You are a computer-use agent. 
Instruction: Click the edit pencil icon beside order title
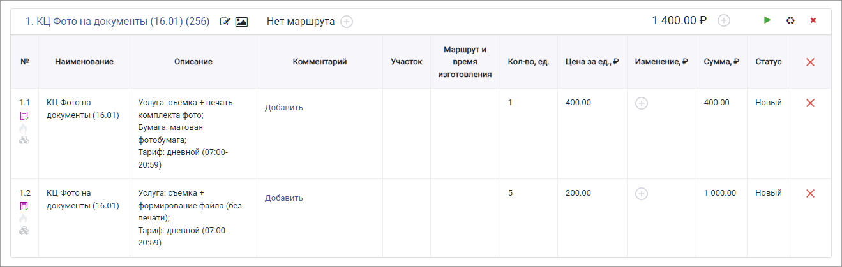coord(225,22)
